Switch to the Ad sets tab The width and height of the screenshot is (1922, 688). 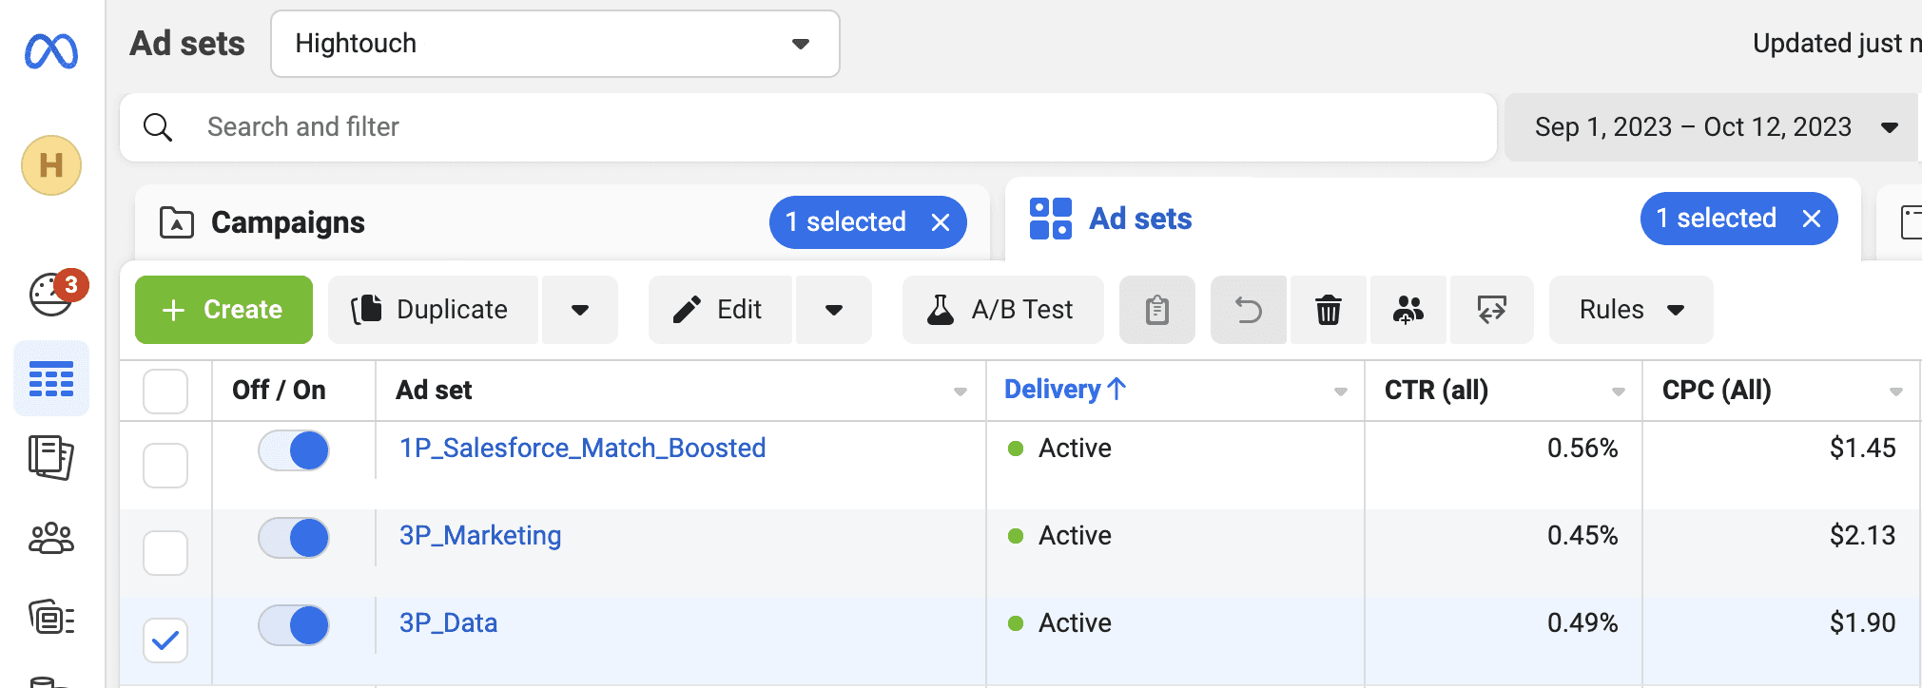(x=1139, y=219)
